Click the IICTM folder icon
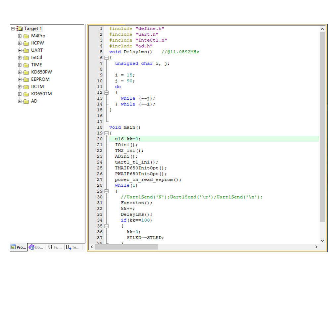331x331 pixels. (x=26, y=87)
